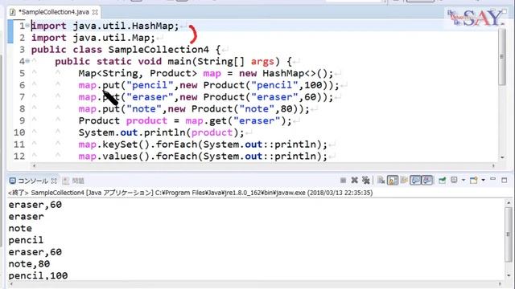The height and width of the screenshot is (289, 515).
Task: Click line number 9 in gutter
Action: point(22,120)
